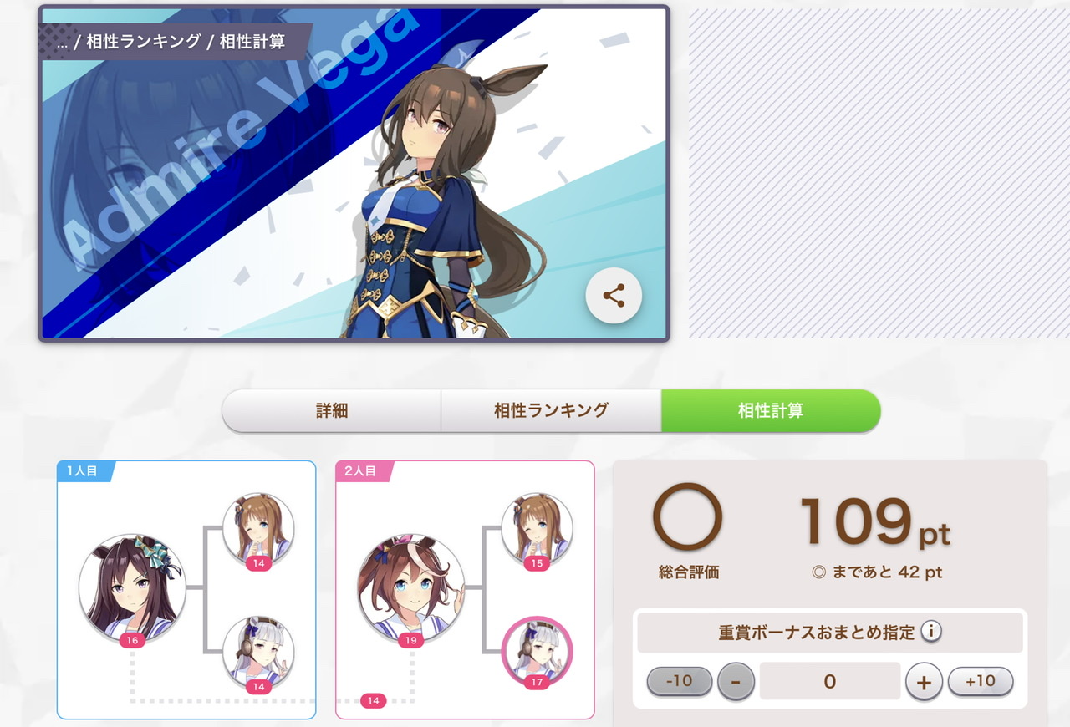Expand the ... breadcrumb ellipsis
The width and height of the screenshot is (1070, 727).
pos(62,42)
